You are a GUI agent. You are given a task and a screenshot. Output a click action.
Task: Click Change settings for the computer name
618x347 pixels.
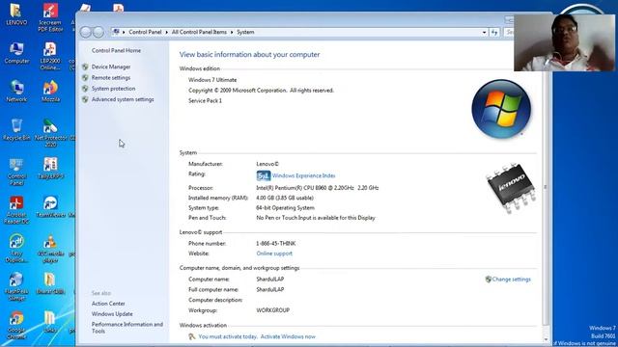(x=511, y=280)
